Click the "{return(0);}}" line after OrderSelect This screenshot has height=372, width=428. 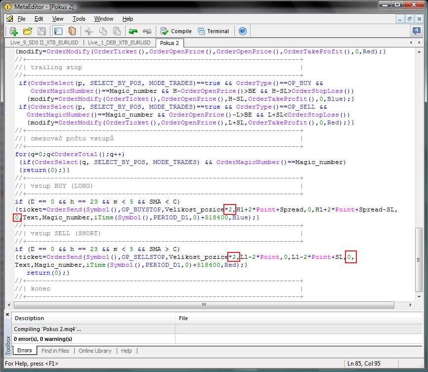44,170
